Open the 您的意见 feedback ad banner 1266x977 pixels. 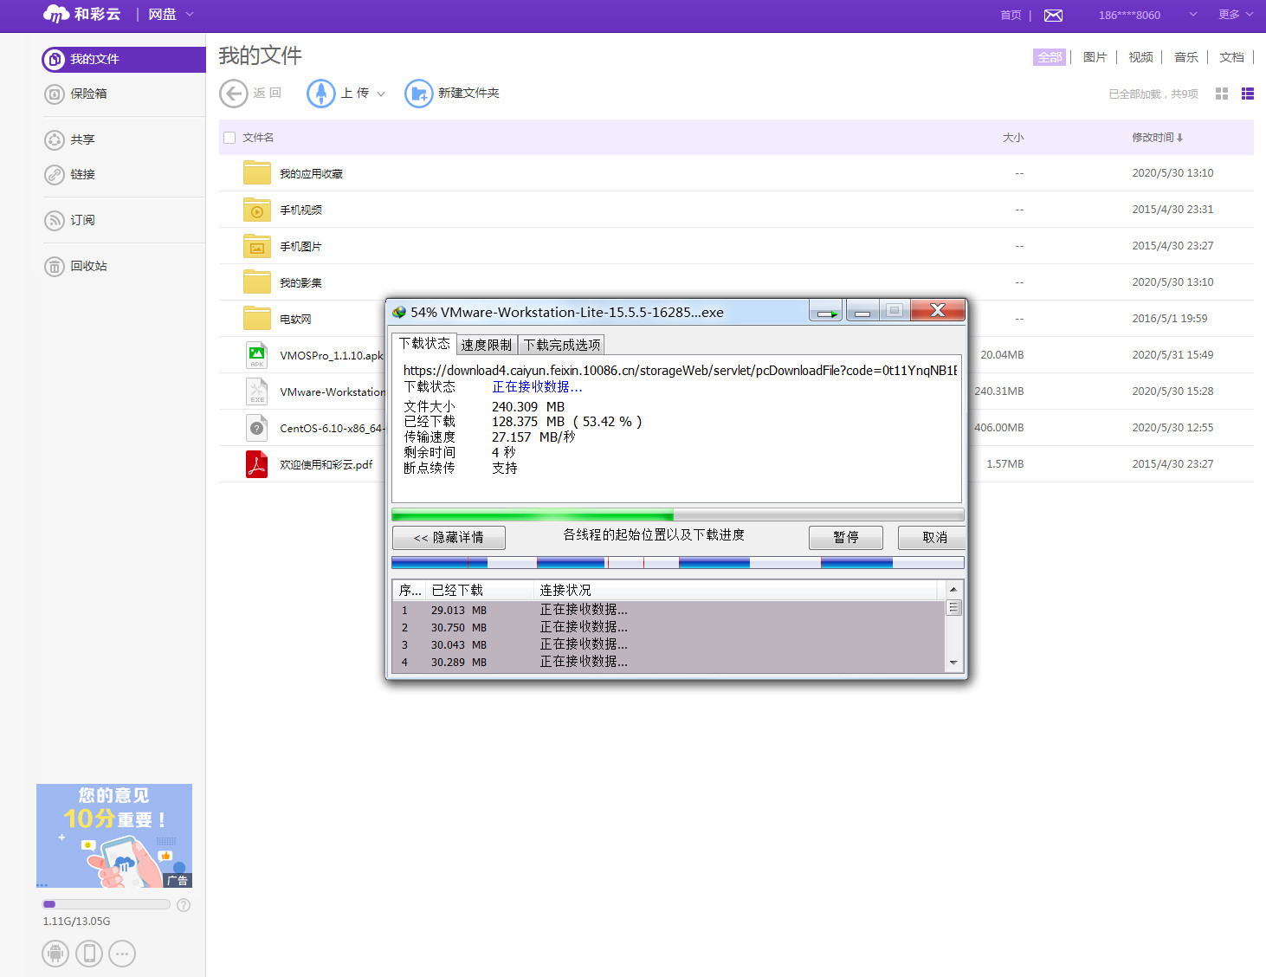point(114,836)
